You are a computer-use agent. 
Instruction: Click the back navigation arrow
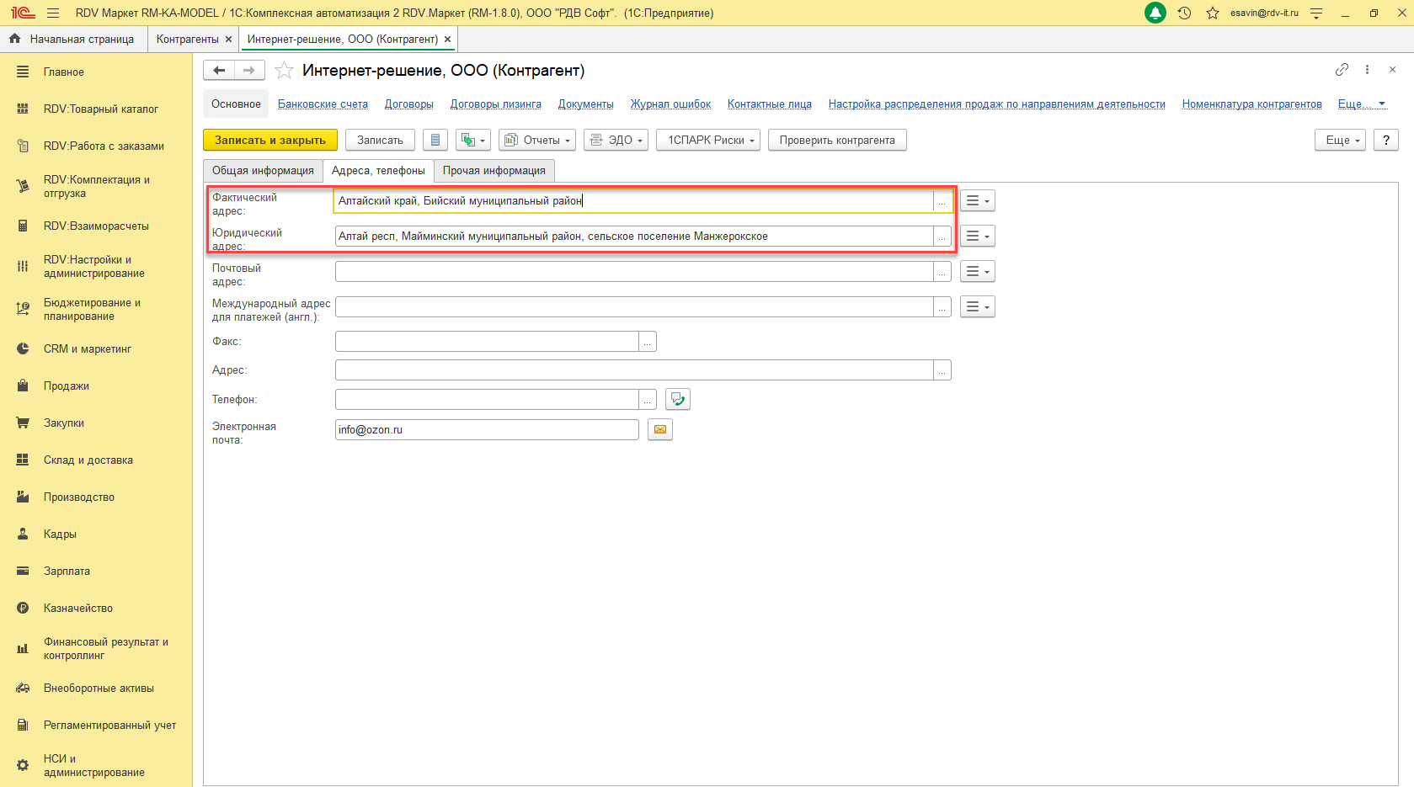point(219,71)
